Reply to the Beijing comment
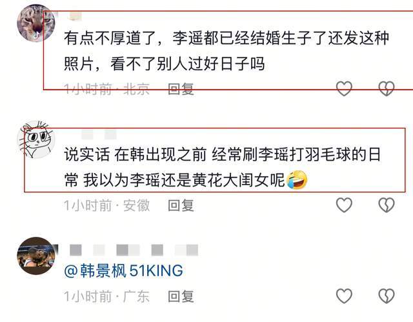This screenshot has width=413, height=322. 181,89
